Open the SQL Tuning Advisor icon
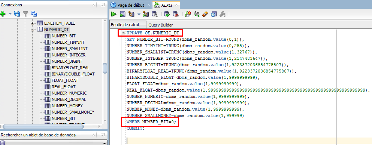 (154, 14)
